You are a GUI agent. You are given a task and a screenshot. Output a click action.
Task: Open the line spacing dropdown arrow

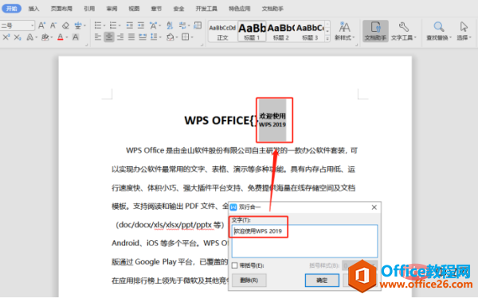[x=160, y=37]
